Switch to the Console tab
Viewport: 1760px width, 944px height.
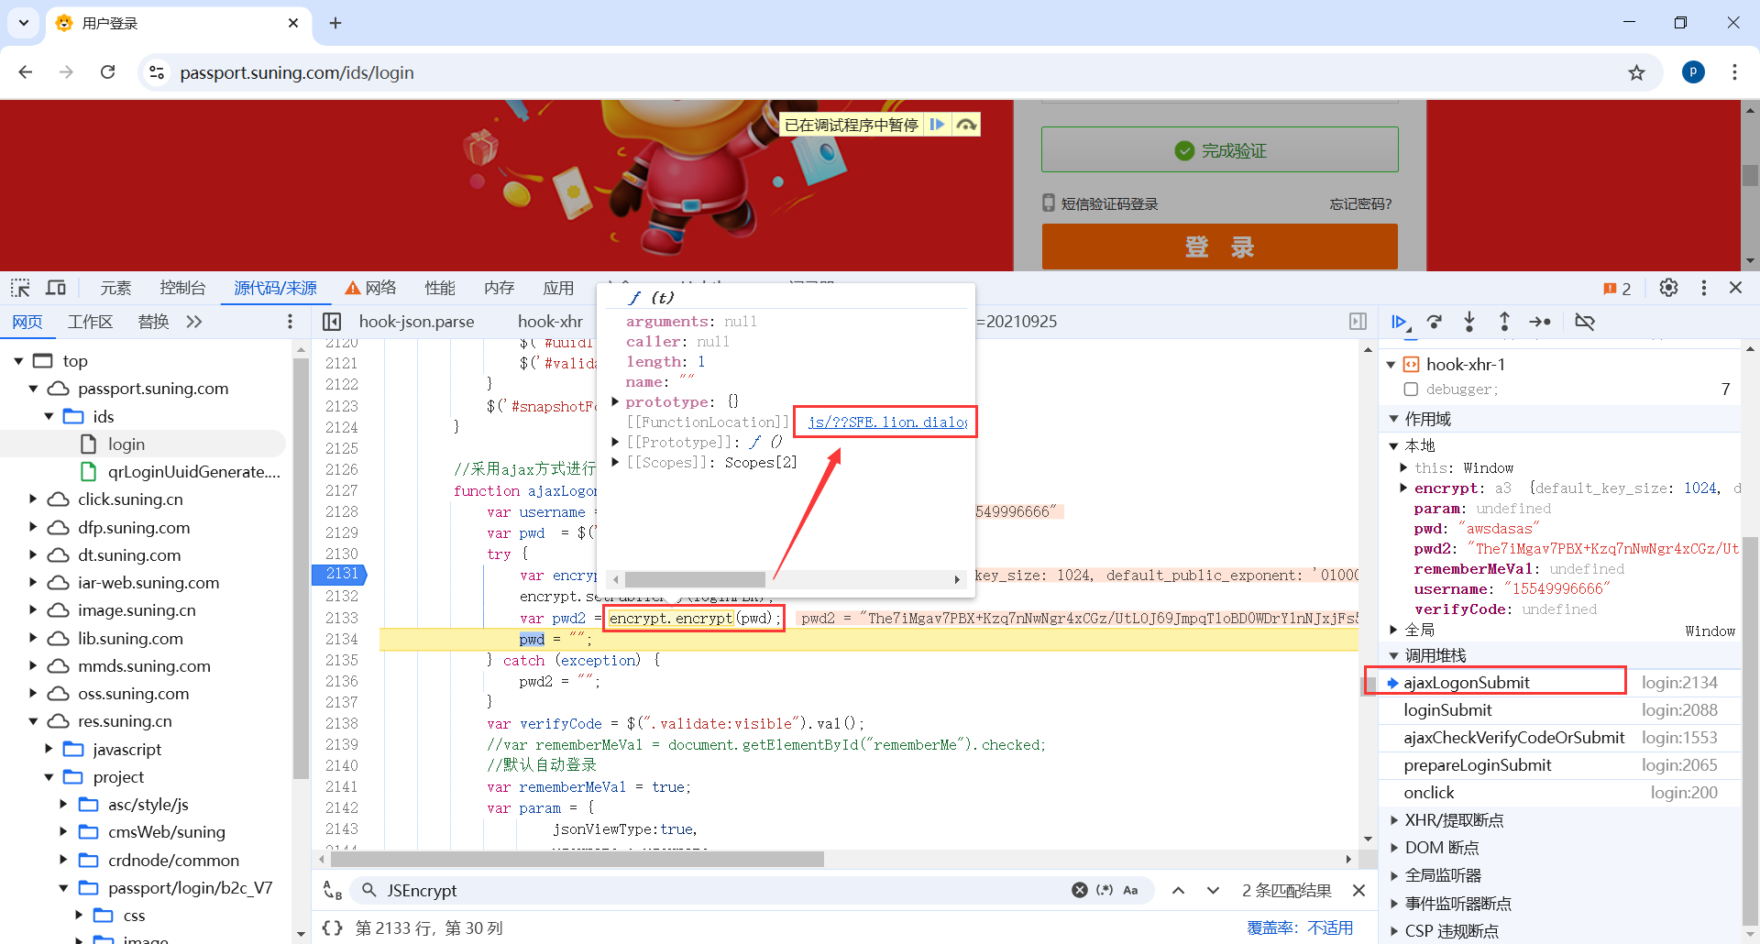[182, 288]
